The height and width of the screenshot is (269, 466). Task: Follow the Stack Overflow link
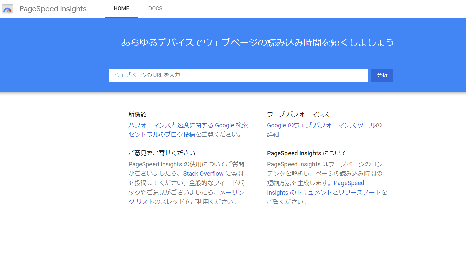203,174
